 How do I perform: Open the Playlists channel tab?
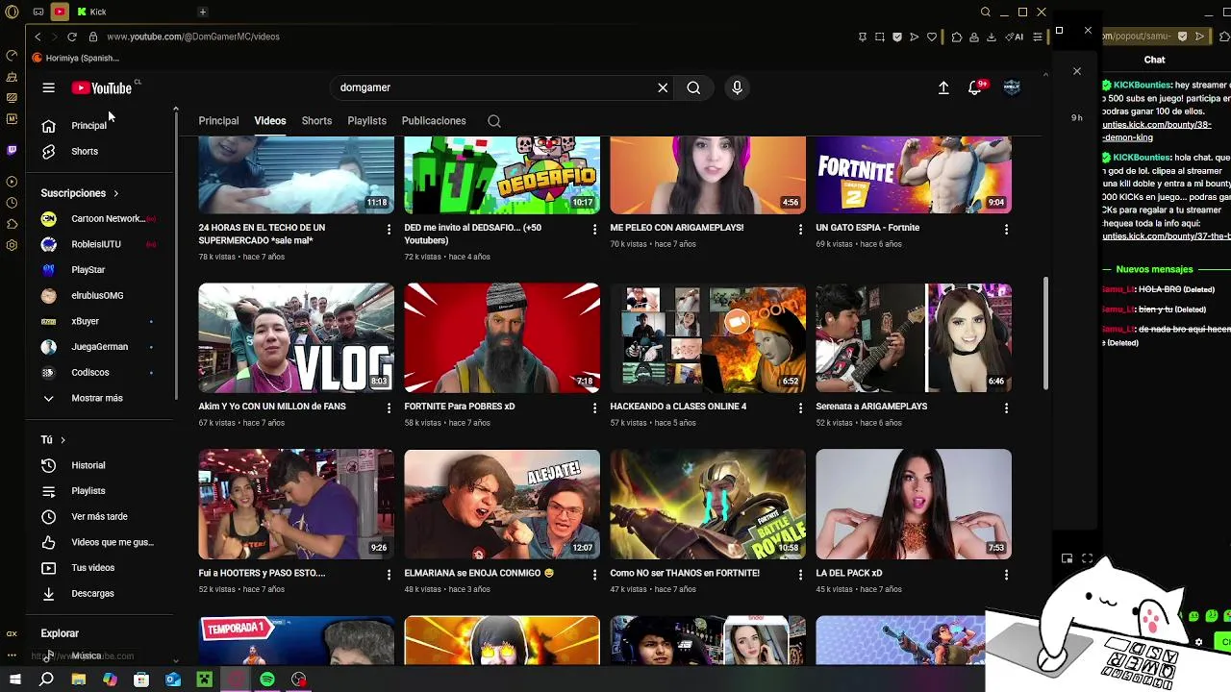click(366, 121)
